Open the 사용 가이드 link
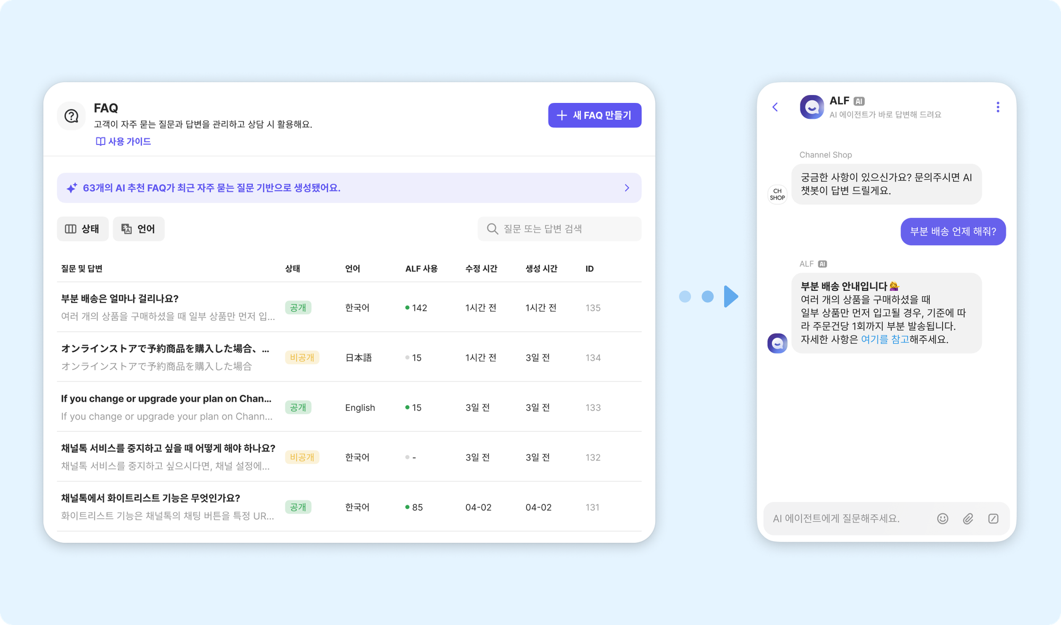1061x625 pixels. [x=124, y=141]
